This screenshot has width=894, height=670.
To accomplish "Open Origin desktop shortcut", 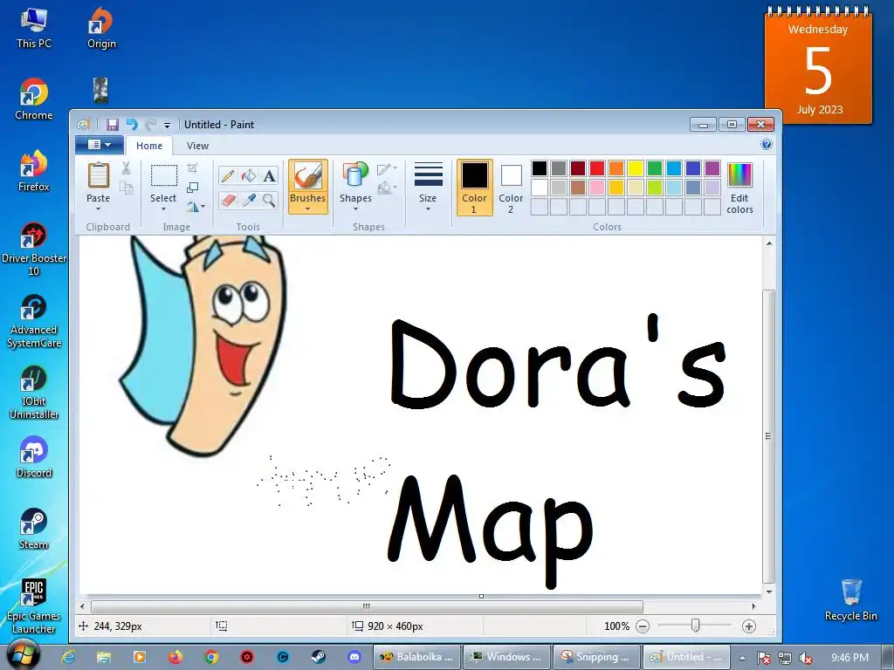I will [101, 27].
